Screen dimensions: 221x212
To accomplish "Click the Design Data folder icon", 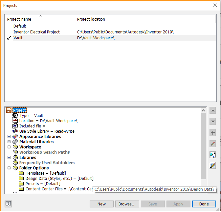I will click(x=21, y=178).
